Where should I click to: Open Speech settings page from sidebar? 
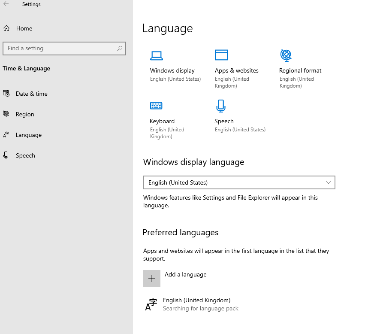click(x=25, y=155)
